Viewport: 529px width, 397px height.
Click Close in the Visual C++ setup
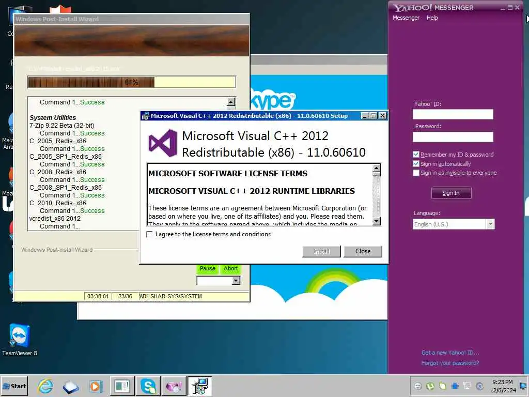363,251
